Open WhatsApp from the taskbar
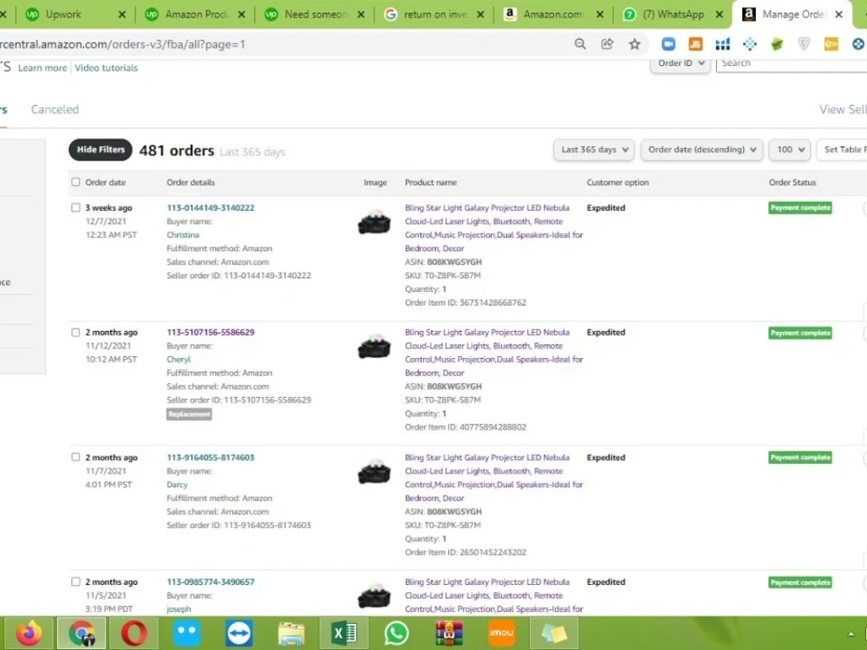This screenshot has width=867, height=650. tap(396, 634)
